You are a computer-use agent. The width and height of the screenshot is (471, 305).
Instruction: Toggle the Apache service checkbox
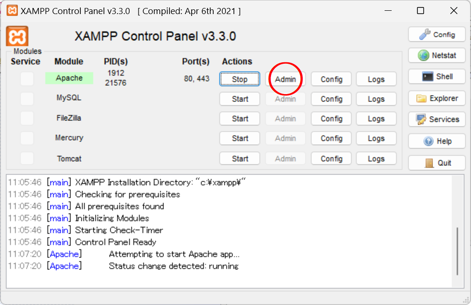(x=27, y=79)
